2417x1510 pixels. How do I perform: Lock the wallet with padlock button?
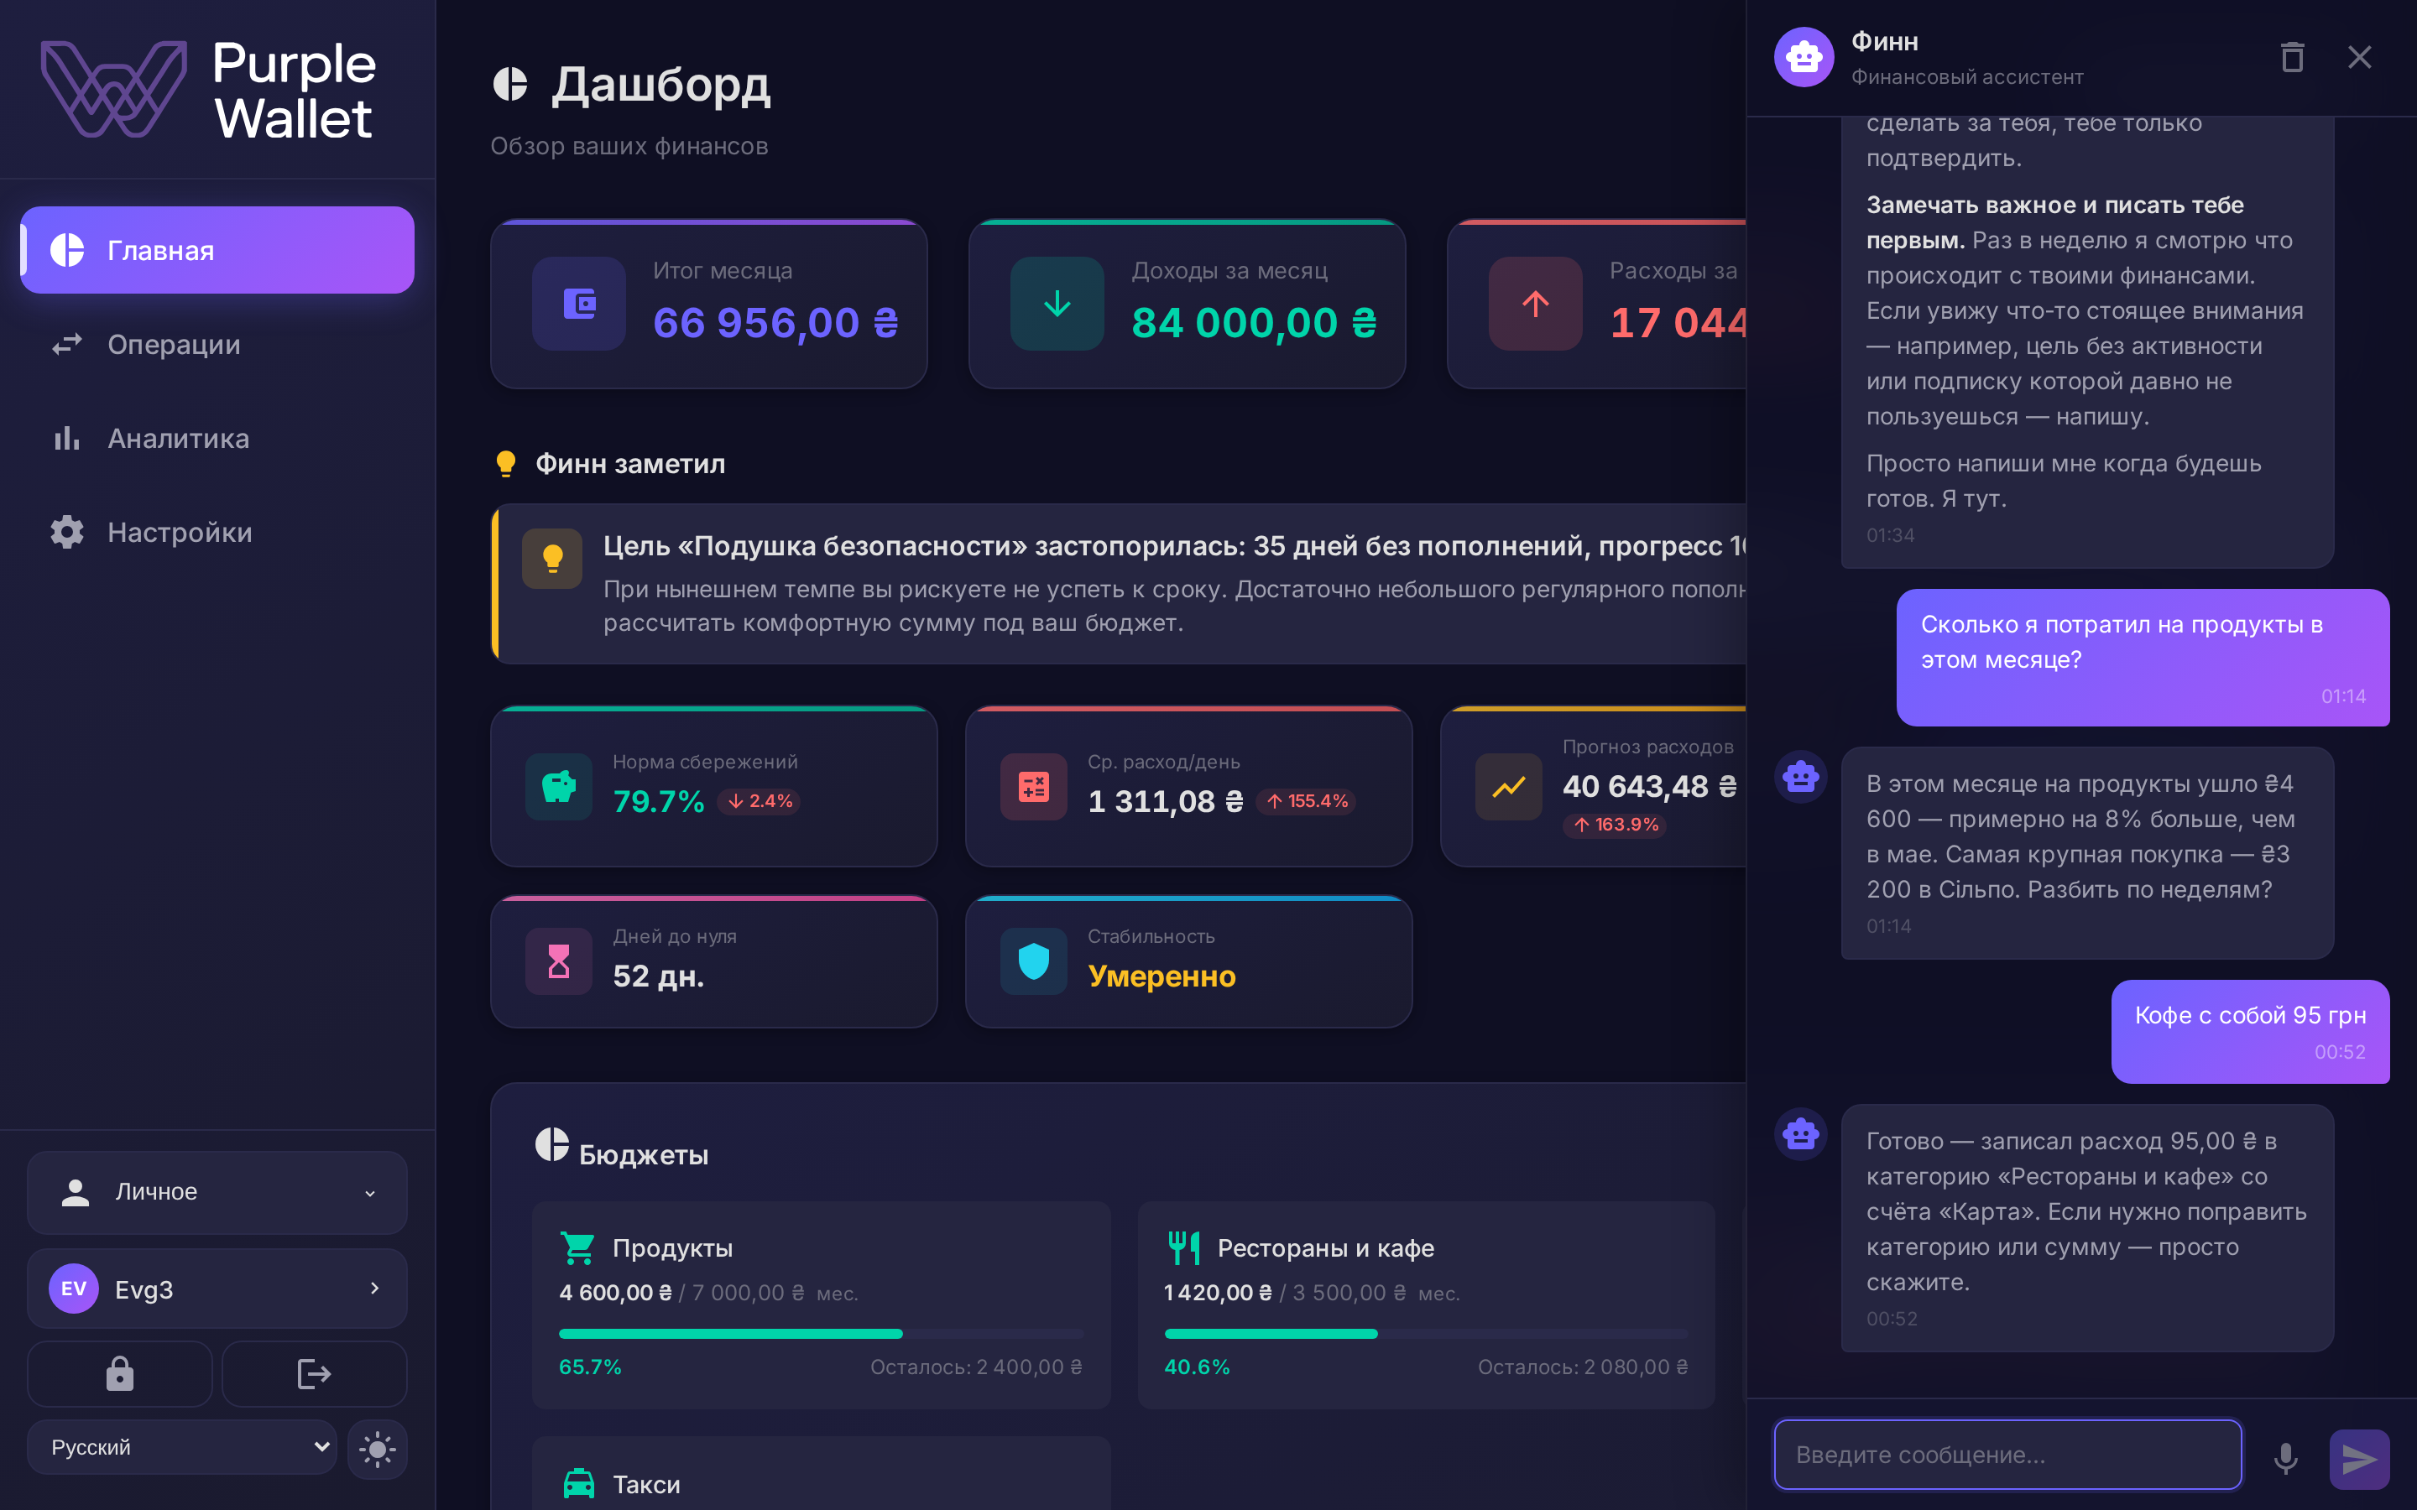coord(120,1374)
